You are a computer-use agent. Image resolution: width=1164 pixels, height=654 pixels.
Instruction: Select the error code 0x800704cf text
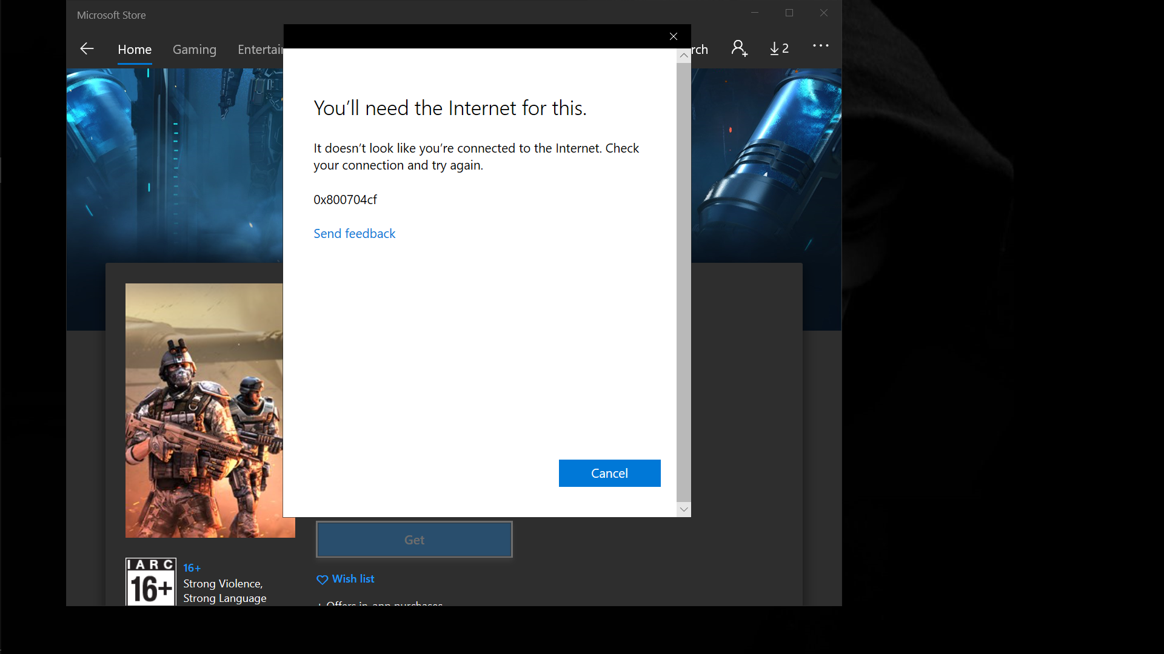345,199
